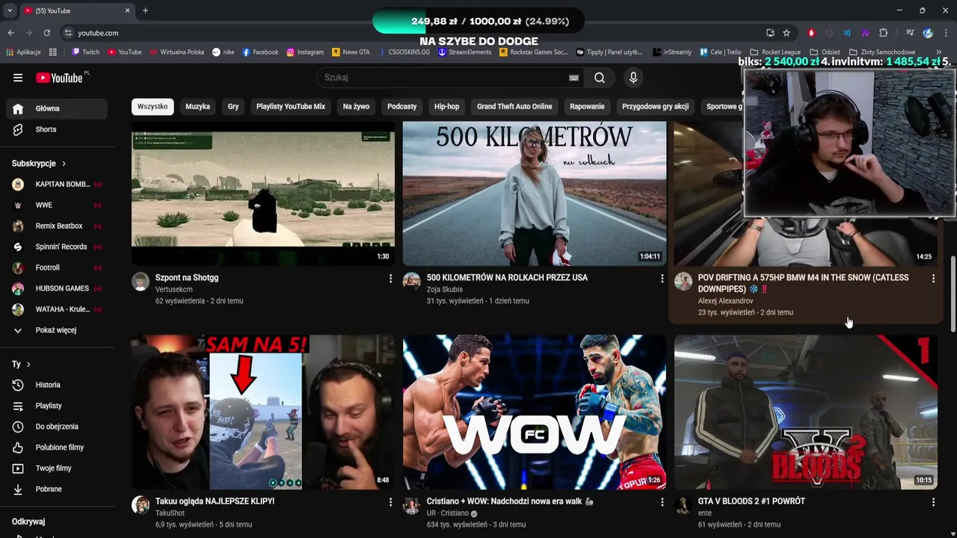
Task: Open the Aplikacje apps shortcut
Action: pos(23,52)
